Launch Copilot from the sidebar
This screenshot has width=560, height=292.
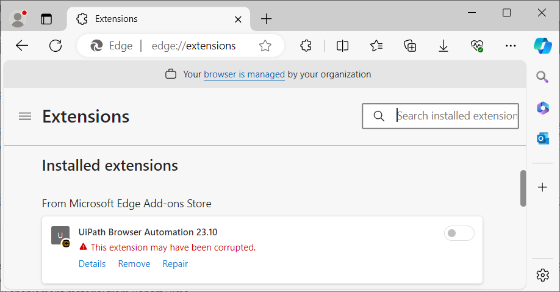pyautogui.click(x=542, y=46)
